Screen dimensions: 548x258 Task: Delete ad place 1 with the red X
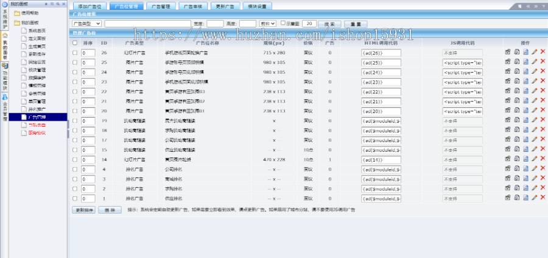pos(543,198)
